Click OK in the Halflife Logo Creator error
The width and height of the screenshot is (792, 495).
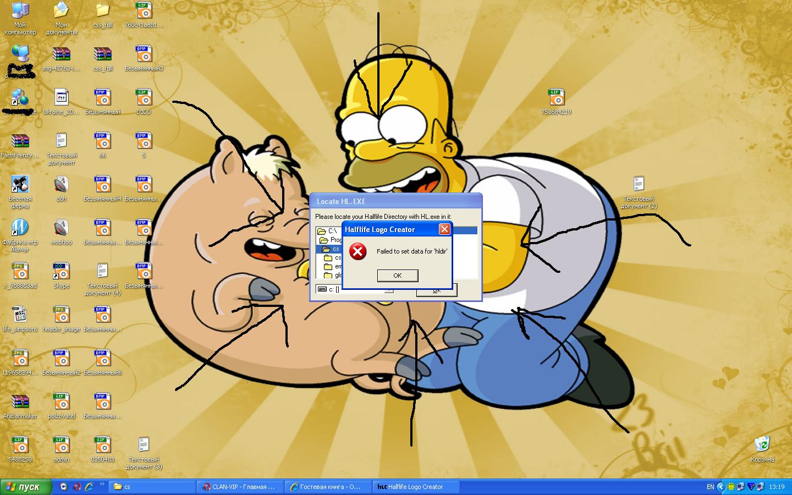pyautogui.click(x=398, y=276)
